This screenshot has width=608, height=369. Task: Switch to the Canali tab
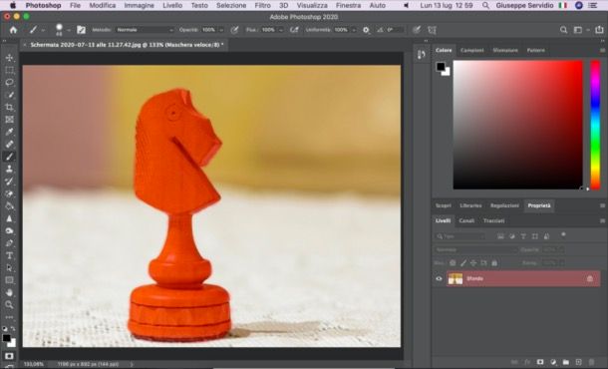[466, 220]
